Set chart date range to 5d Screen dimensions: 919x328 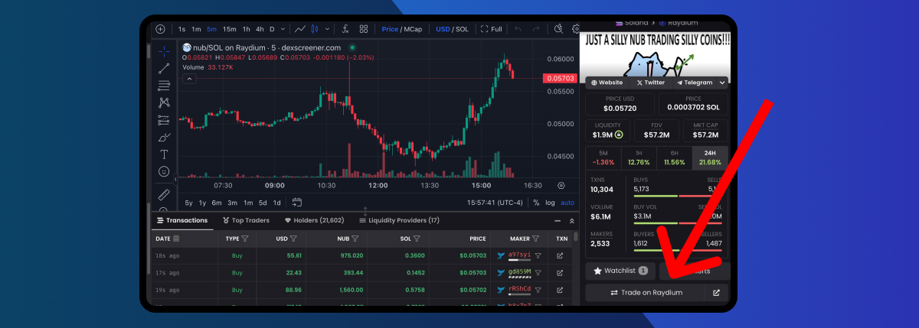pyautogui.click(x=263, y=203)
